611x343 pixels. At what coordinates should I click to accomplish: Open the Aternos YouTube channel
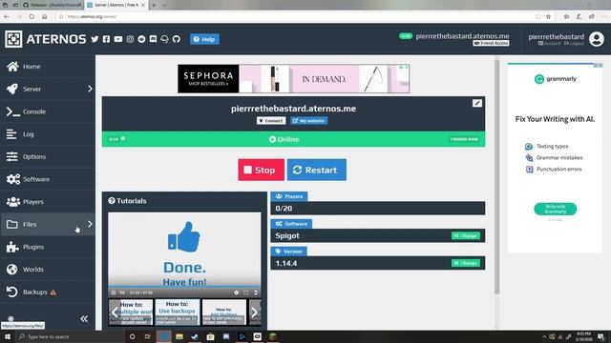[x=118, y=39]
